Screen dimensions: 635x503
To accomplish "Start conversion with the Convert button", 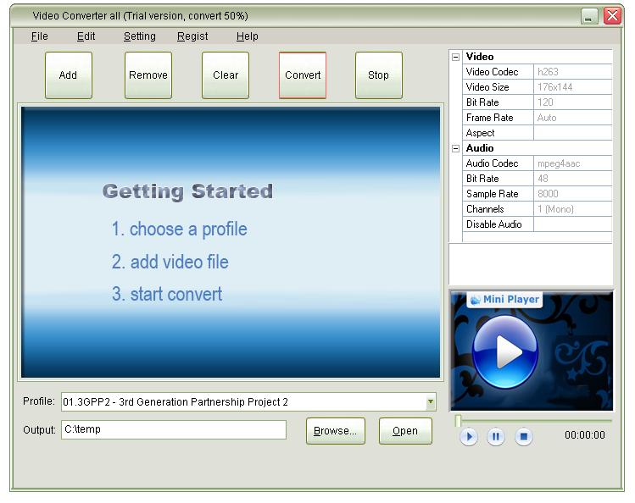I will coord(303,75).
